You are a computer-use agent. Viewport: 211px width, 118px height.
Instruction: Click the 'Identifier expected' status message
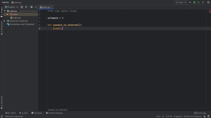[14, 116]
